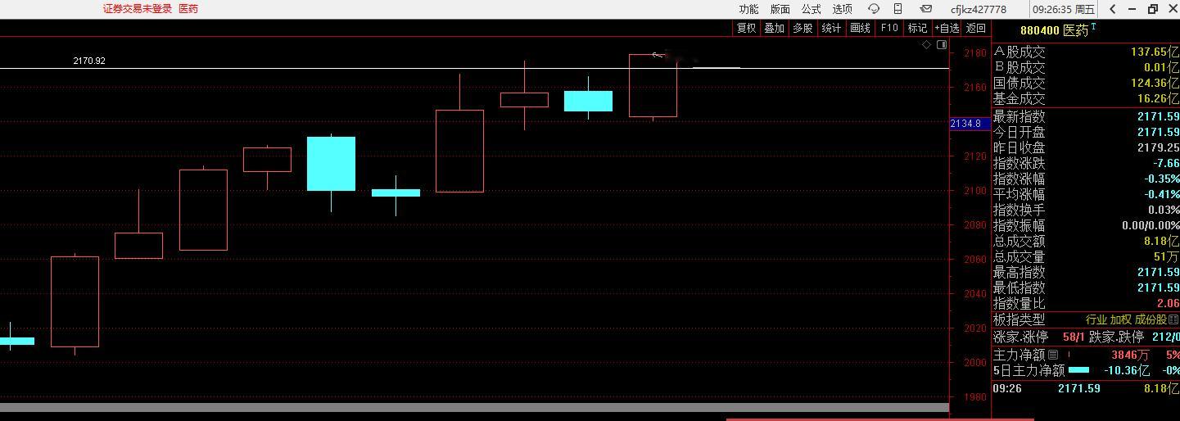Click the 总成交量 value 51万
This screenshot has width=1180, height=421.
(1166, 256)
